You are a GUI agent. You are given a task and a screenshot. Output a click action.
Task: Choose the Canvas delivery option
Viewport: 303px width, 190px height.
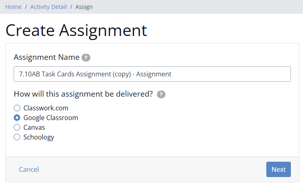(17, 127)
